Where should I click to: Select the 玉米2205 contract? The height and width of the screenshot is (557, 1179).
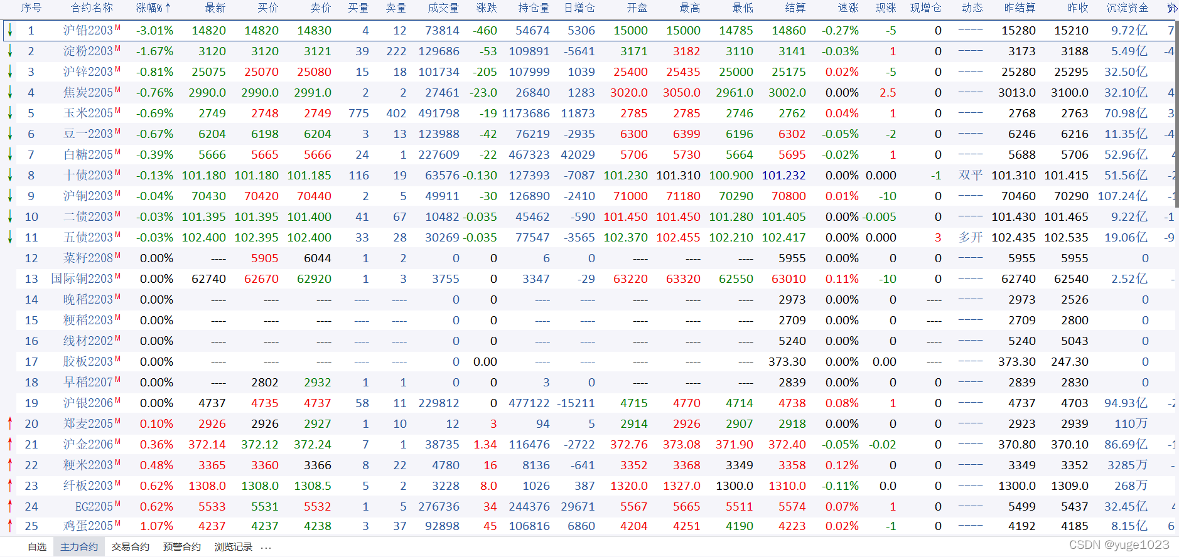(x=88, y=113)
